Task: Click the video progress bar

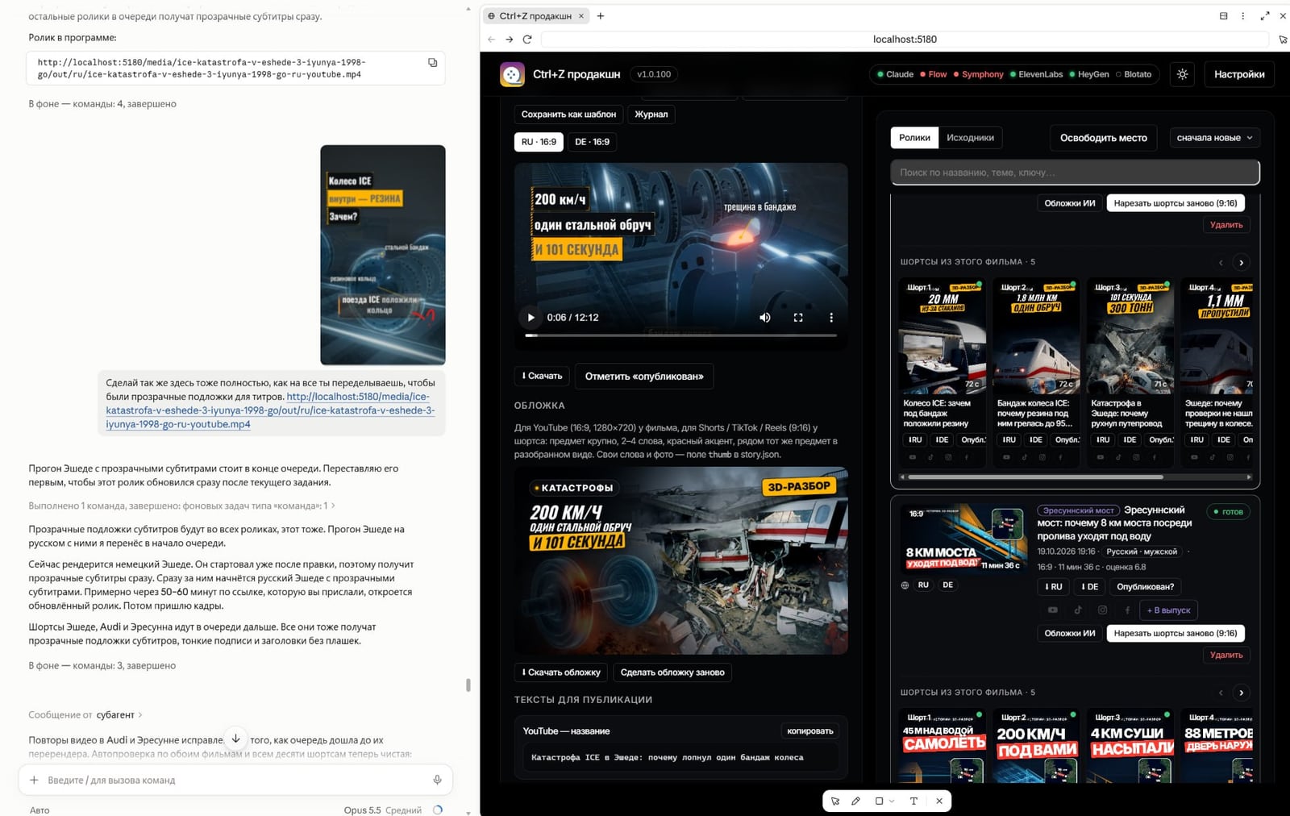Action: tap(680, 335)
